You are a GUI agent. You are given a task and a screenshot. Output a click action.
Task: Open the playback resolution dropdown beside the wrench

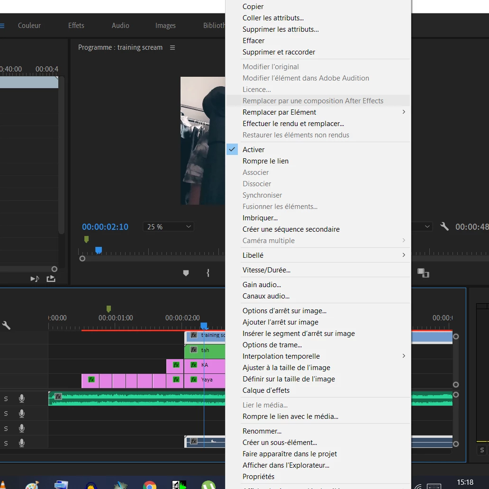click(422, 226)
